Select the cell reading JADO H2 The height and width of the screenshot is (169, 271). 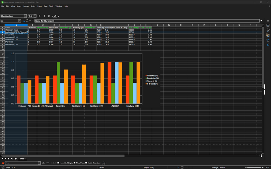pyautogui.click(x=16, y=42)
